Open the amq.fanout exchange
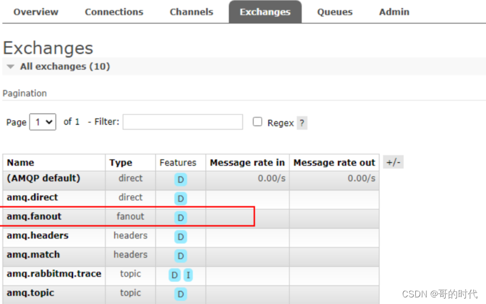486x304 pixels. [34, 216]
